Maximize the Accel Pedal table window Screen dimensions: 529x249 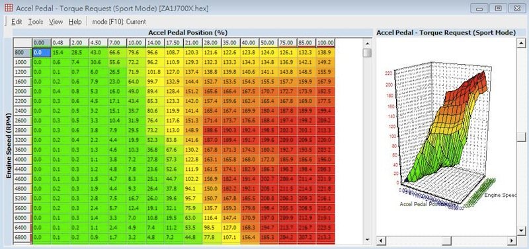pos(498,9)
